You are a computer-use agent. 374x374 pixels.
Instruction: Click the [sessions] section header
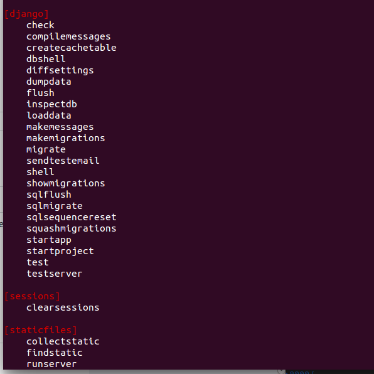32,296
